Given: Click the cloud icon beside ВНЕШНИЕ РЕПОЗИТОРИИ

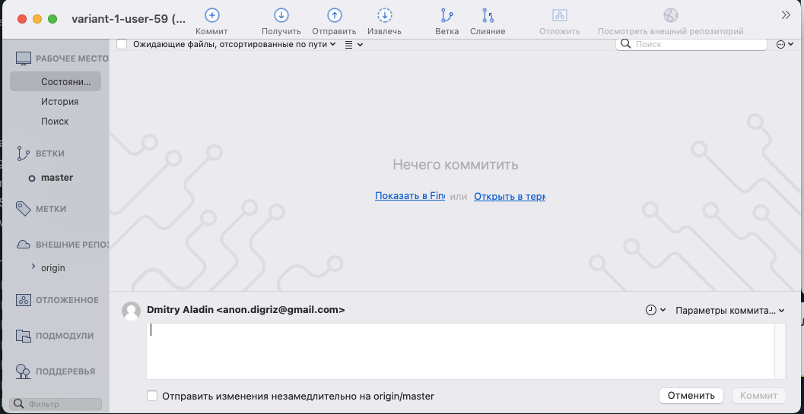Looking at the screenshot, I should [x=23, y=245].
